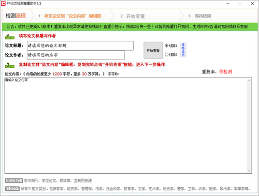Select the 线路1 radio button
The height and width of the screenshot is (196, 259).
pyautogui.click(x=166, y=46)
